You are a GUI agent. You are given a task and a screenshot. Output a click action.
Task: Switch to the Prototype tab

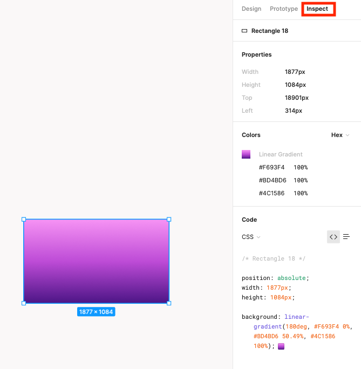click(284, 9)
